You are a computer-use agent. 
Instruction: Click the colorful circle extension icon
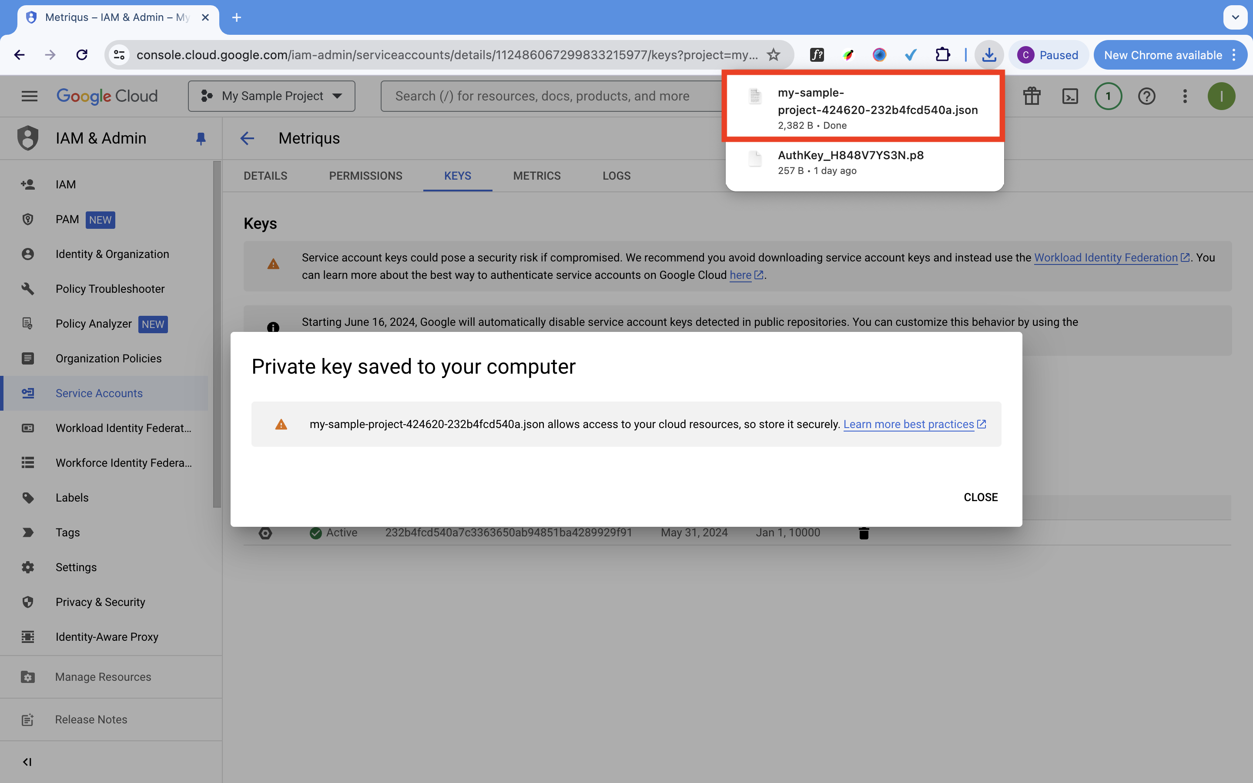879,55
